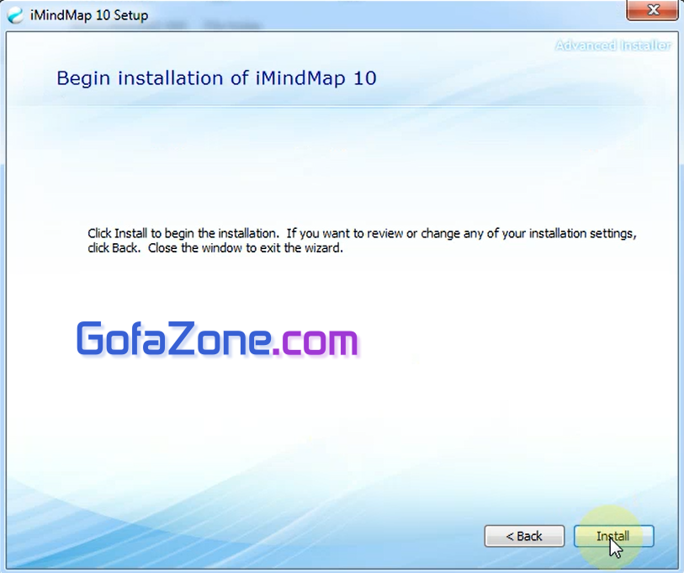Image resolution: width=684 pixels, height=573 pixels.
Task: Close the iMindMap 10 Setup window
Action: [x=653, y=10]
